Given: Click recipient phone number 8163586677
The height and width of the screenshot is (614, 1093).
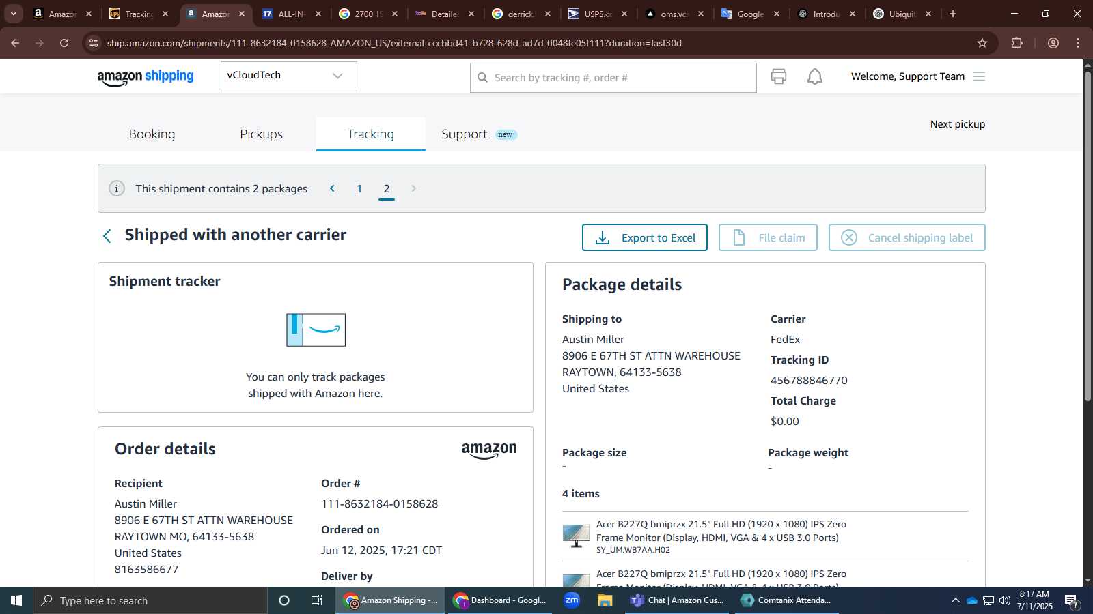Looking at the screenshot, I should click(146, 570).
